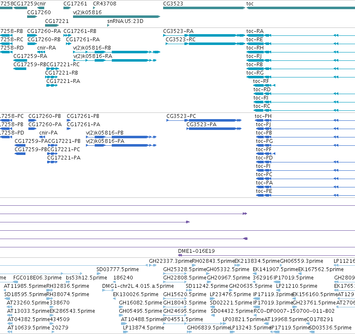Viewport: 355px width, 334px height.
Task: Open transcript CG3523-RC
Action: click(181, 39)
